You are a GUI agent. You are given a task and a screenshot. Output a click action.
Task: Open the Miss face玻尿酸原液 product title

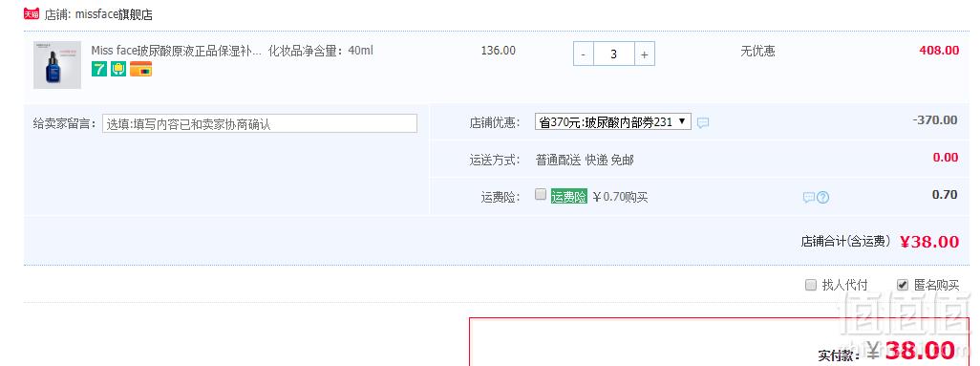(177, 51)
